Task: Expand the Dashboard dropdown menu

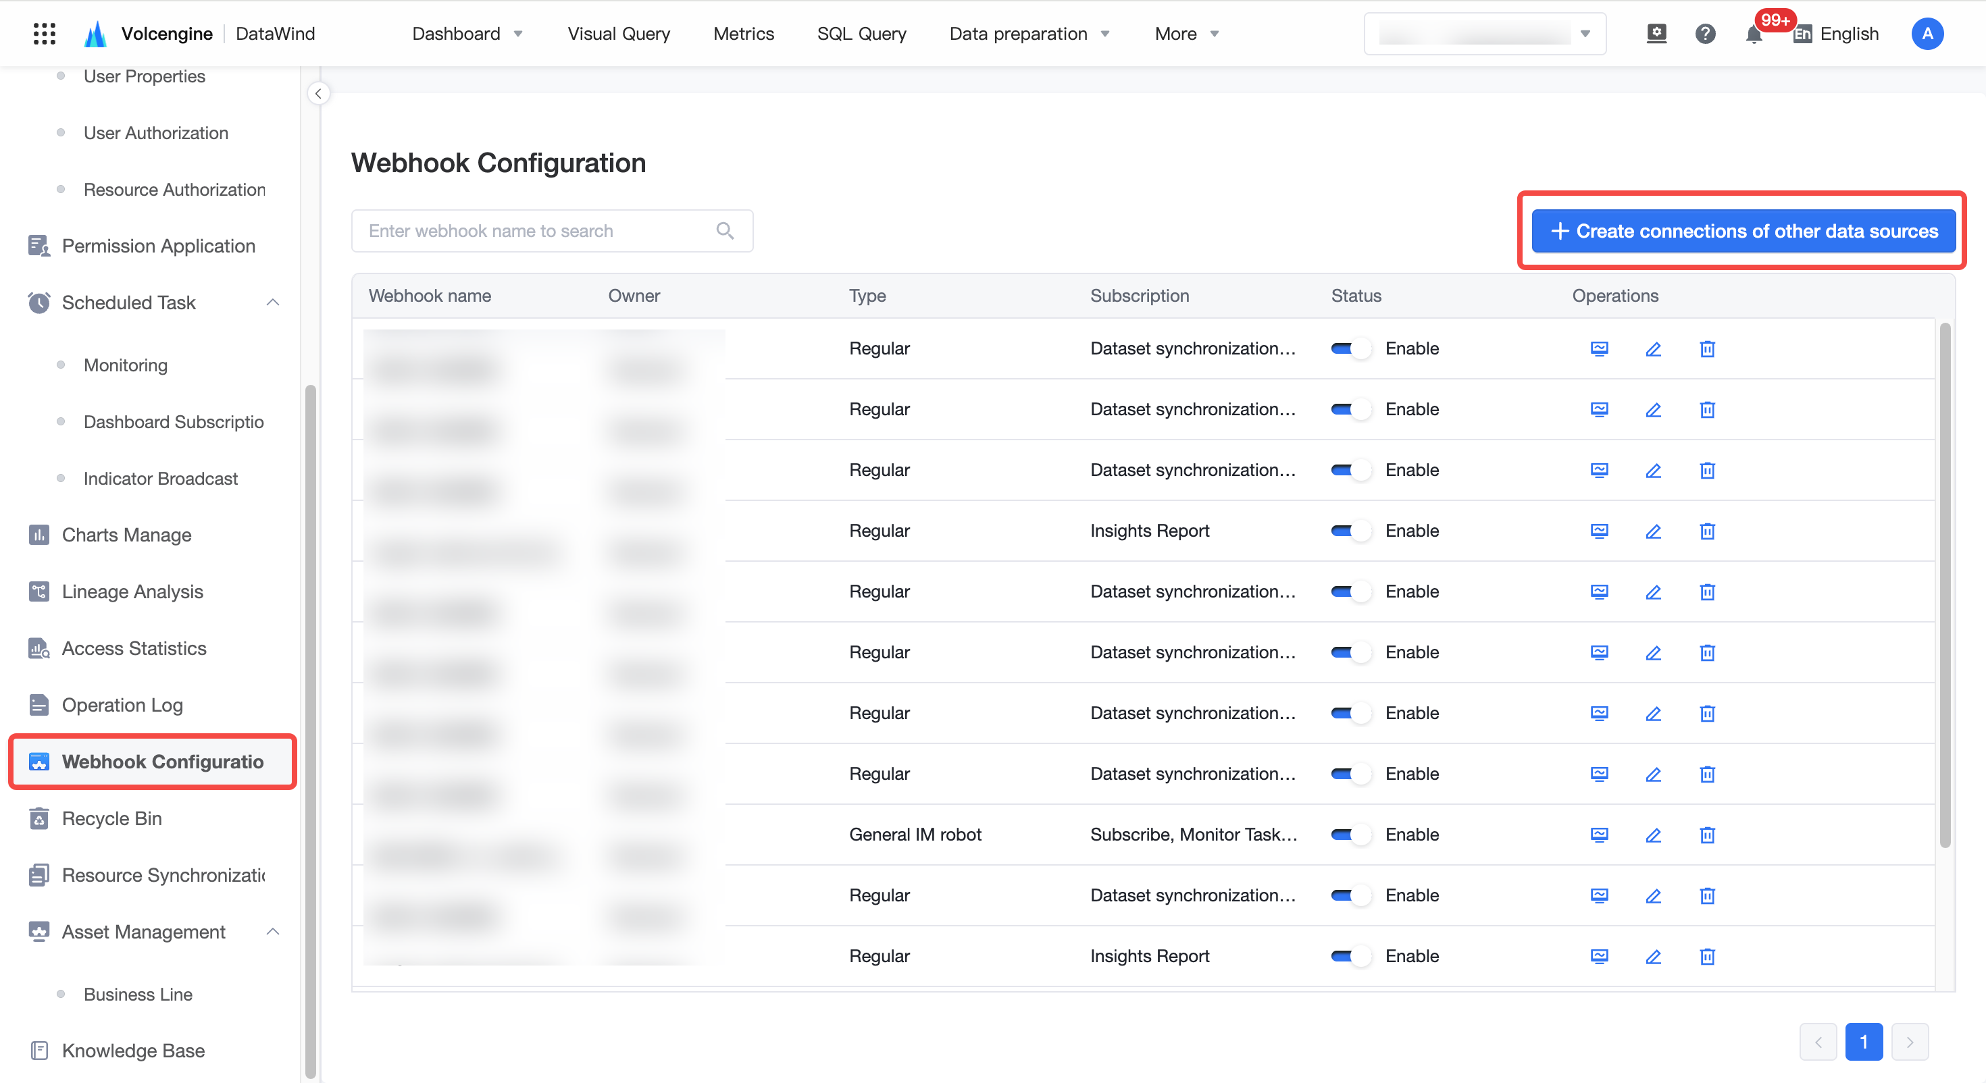Action: pyautogui.click(x=467, y=34)
